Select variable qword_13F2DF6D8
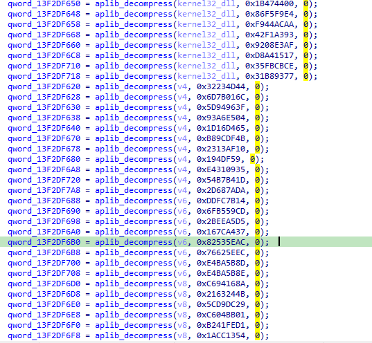Viewport: 372px width, 343px height. point(44,295)
